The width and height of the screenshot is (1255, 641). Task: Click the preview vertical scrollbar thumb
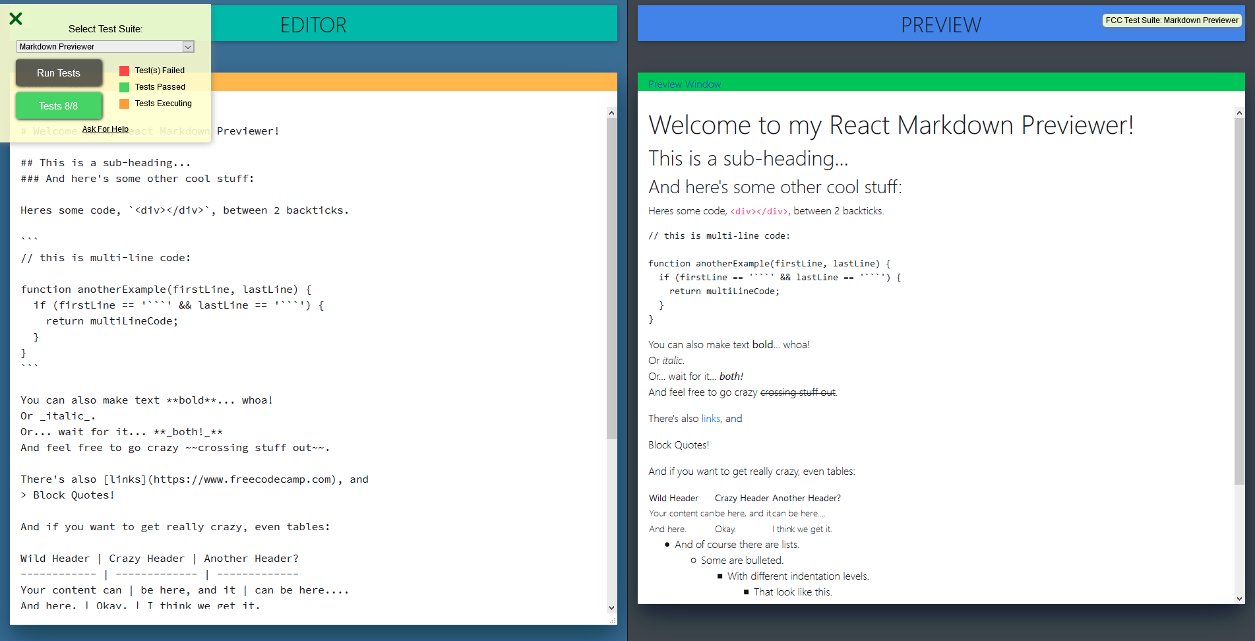(x=1239, y=301)
